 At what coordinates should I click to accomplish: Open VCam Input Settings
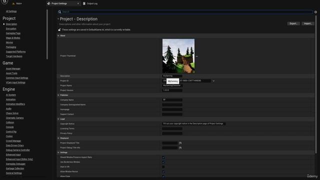click(15, 82)
